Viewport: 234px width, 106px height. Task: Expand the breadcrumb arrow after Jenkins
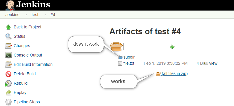[x=26, y=15]
